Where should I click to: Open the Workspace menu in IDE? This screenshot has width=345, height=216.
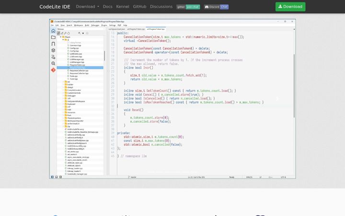tap(78, 25)
